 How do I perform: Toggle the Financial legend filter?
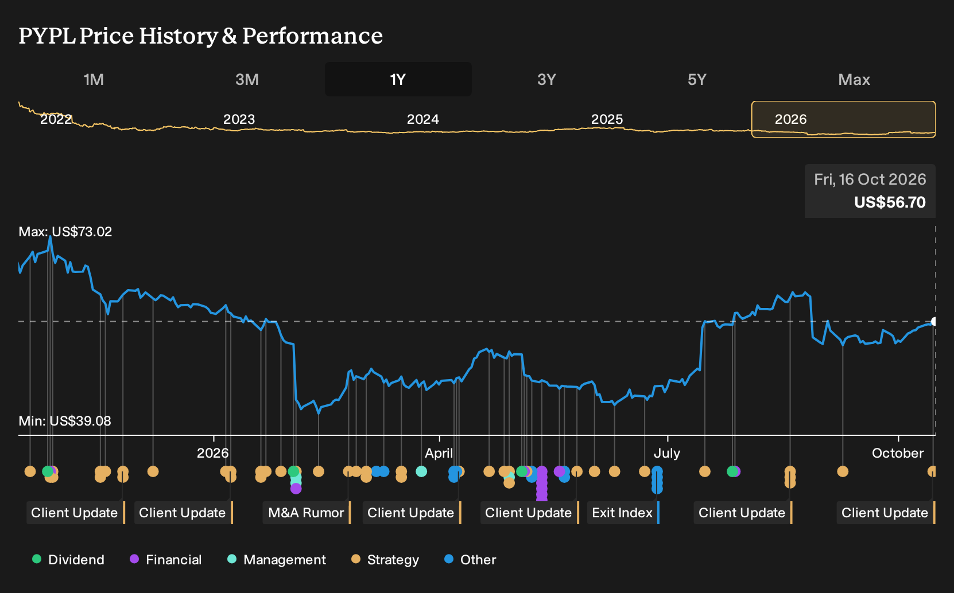click(x=165, y=560)
